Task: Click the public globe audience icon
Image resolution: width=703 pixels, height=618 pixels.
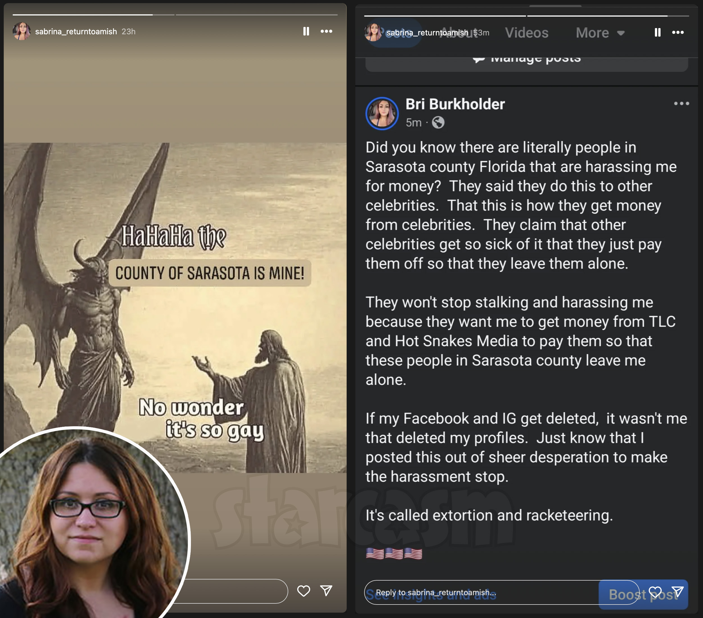Action: coord(438,122)
